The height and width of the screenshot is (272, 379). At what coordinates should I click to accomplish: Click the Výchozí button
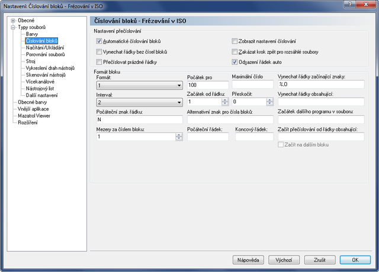click(x=284, y=260)
